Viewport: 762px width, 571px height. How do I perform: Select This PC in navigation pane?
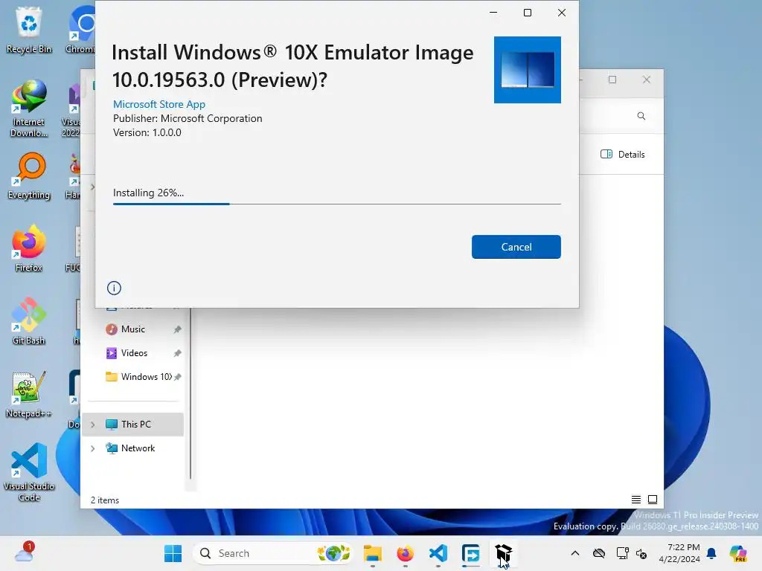[132, 425]
